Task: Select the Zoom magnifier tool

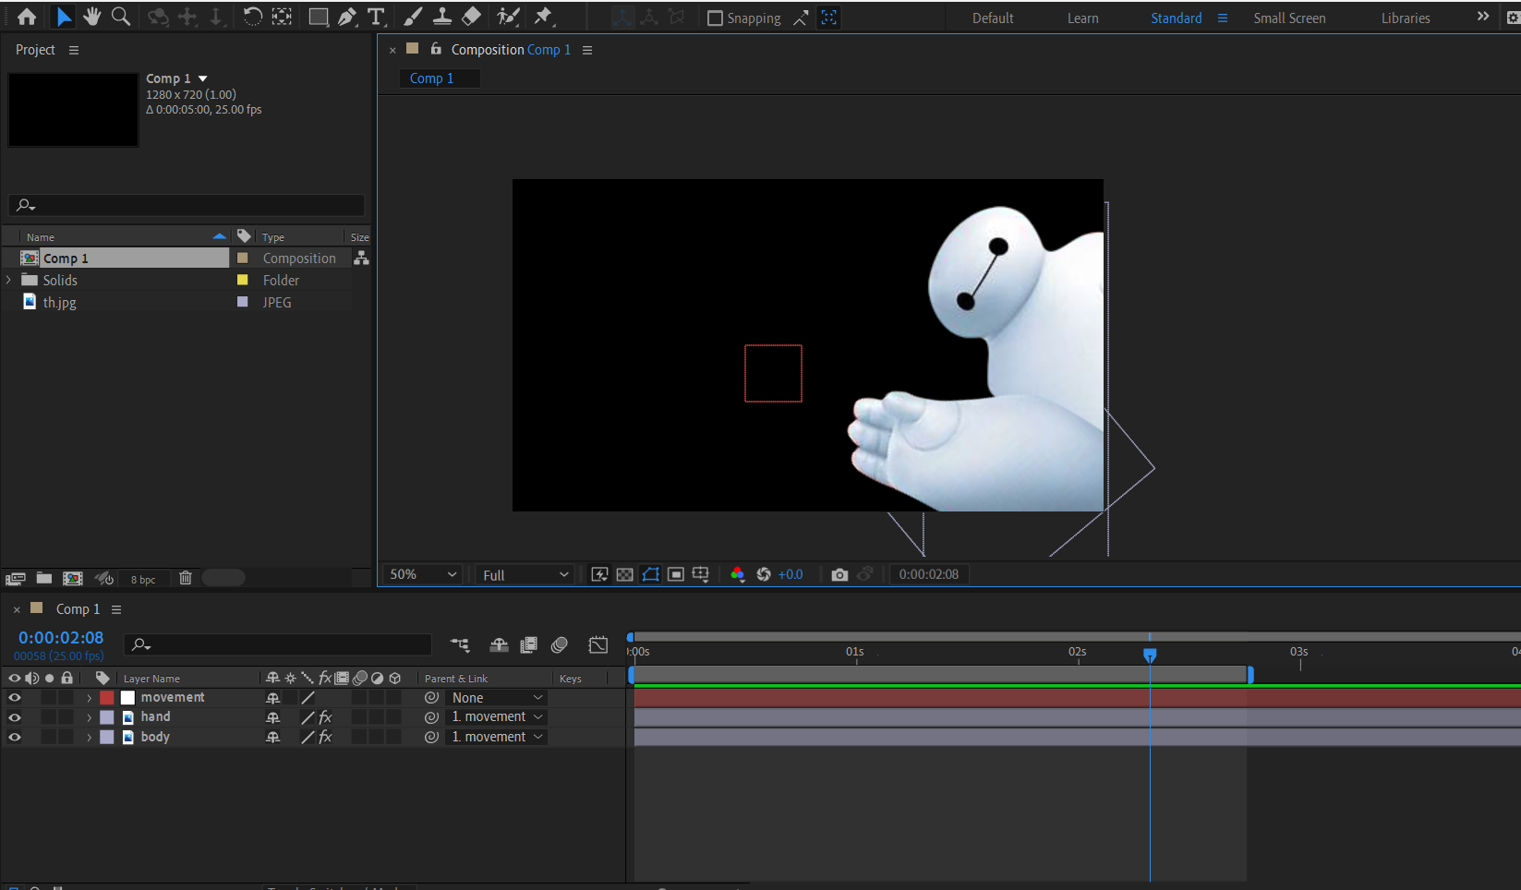Action: point(120,17)
